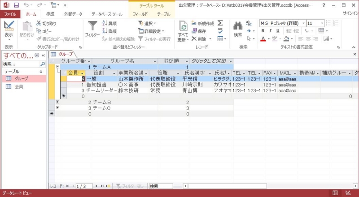Open the font name dropdown
359x197 pixels.
[x=304, y=23]
